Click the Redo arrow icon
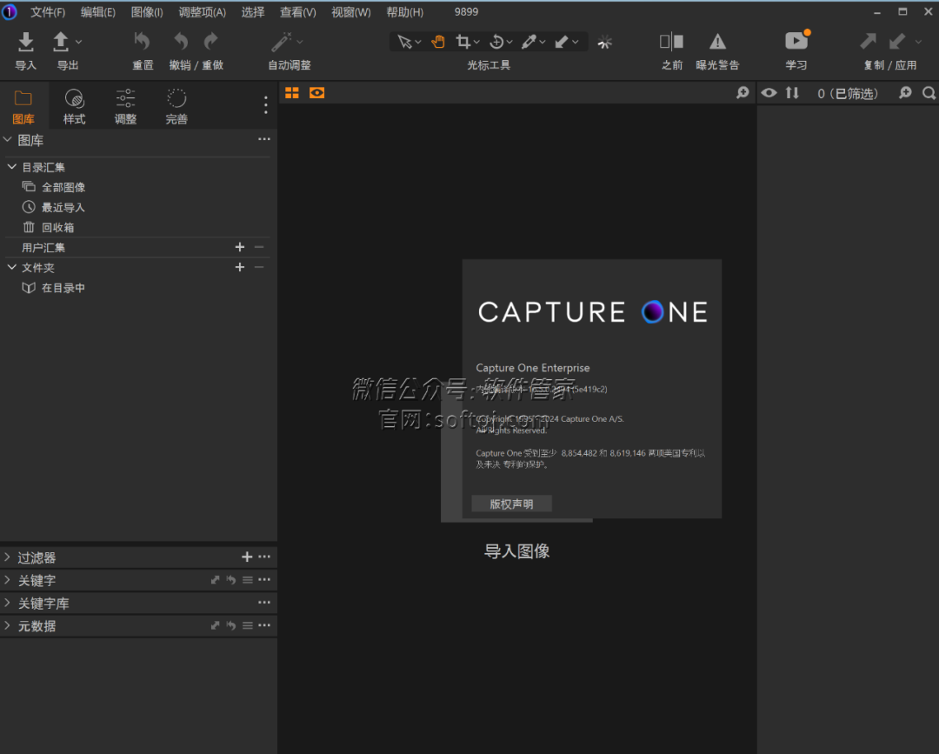The height and width of the screenshot is (754, 939). 210,42
